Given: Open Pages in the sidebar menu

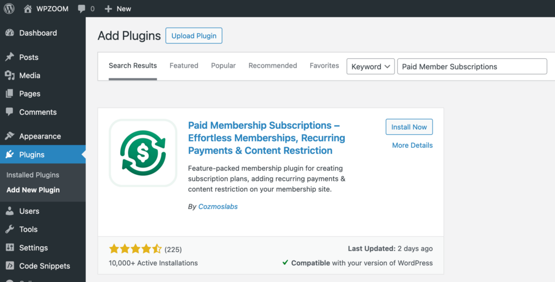Looking at the screenshot, I should (x=30, y=94).
